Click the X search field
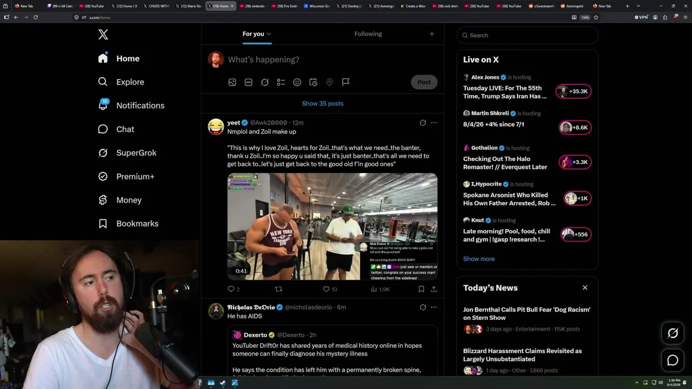Screen dimensions: 692x389 pos(528,35)
